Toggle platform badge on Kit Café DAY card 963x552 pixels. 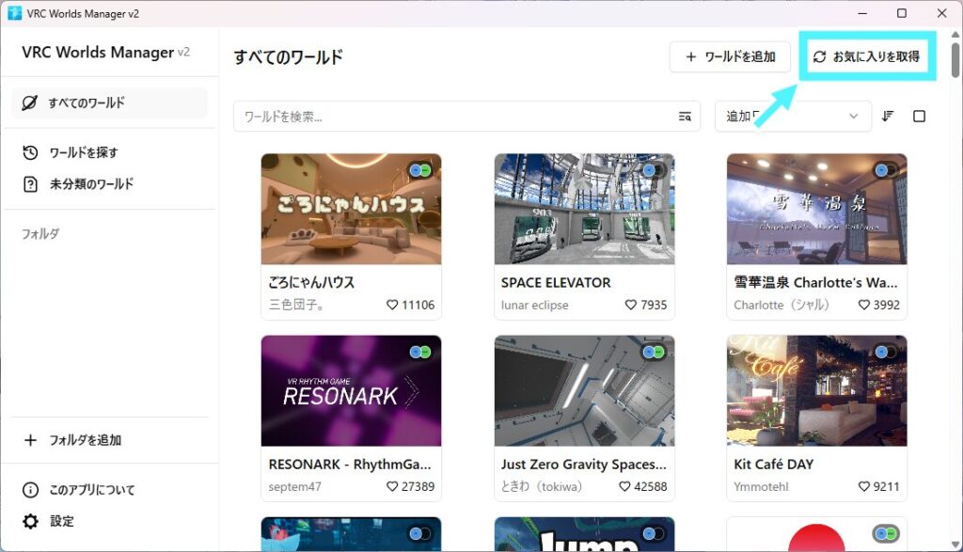coord(886,352)
